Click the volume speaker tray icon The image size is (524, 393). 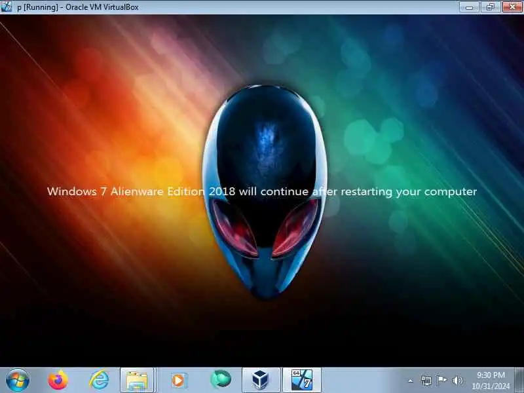[x=457, y=381]
